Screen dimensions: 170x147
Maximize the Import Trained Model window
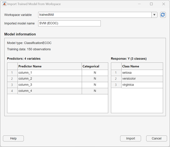point(151,4)
